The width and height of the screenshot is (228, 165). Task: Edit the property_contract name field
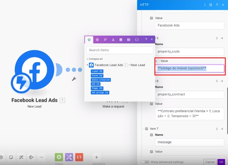190,94
